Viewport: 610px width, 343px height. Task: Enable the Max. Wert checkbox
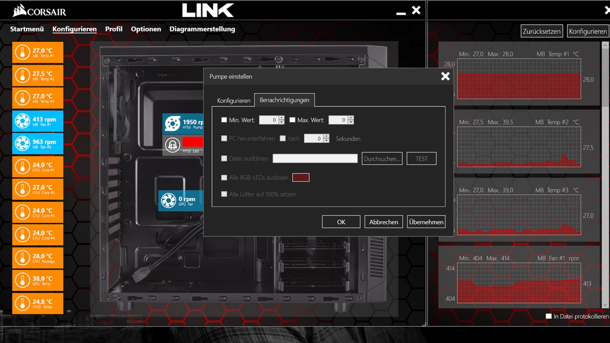(x=292, y=120)
